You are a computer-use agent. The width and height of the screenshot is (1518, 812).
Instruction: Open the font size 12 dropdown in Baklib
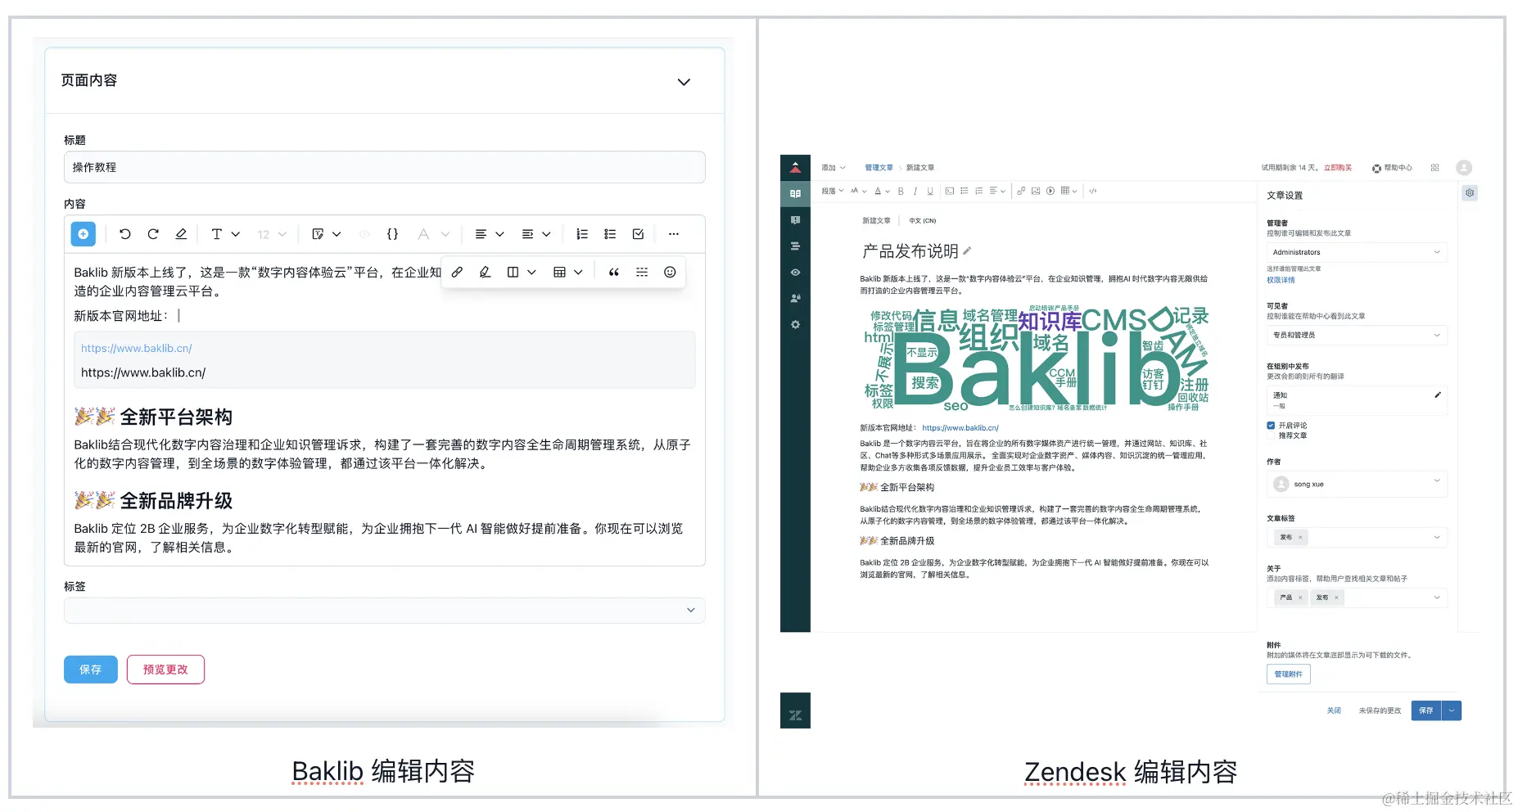click(x=272, y=235)
